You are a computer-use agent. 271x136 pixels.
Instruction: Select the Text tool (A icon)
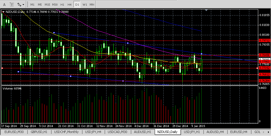(x=4, y=4)
